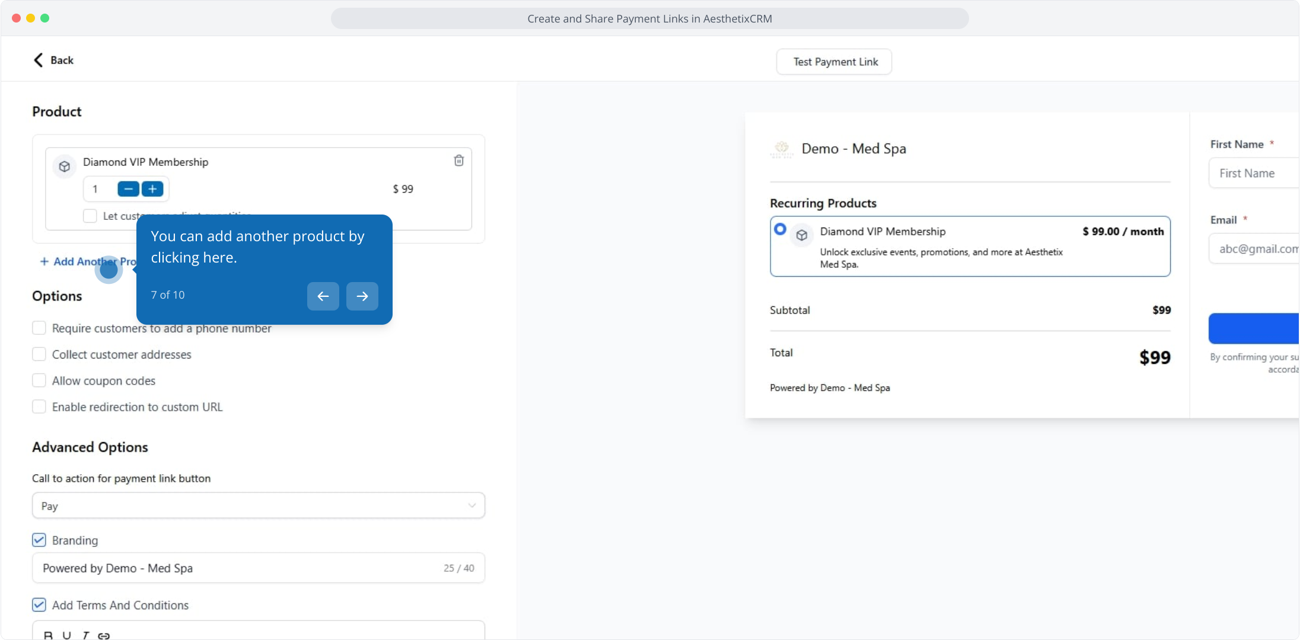Enable Require customers to add phone number
The width and height of the screenshot is (1300, 640).
pos(39,328)
